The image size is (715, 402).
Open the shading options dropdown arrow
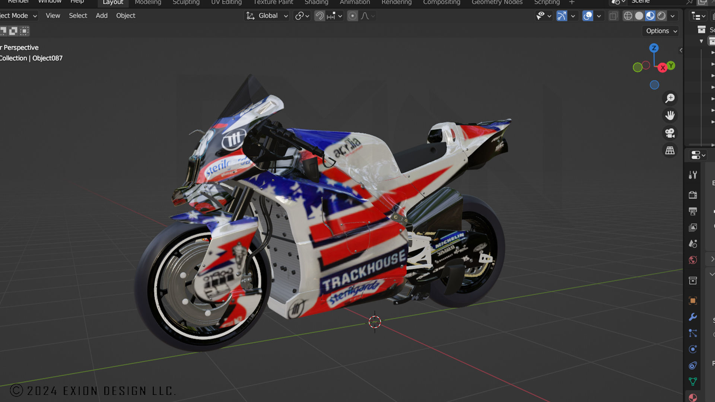673,16
